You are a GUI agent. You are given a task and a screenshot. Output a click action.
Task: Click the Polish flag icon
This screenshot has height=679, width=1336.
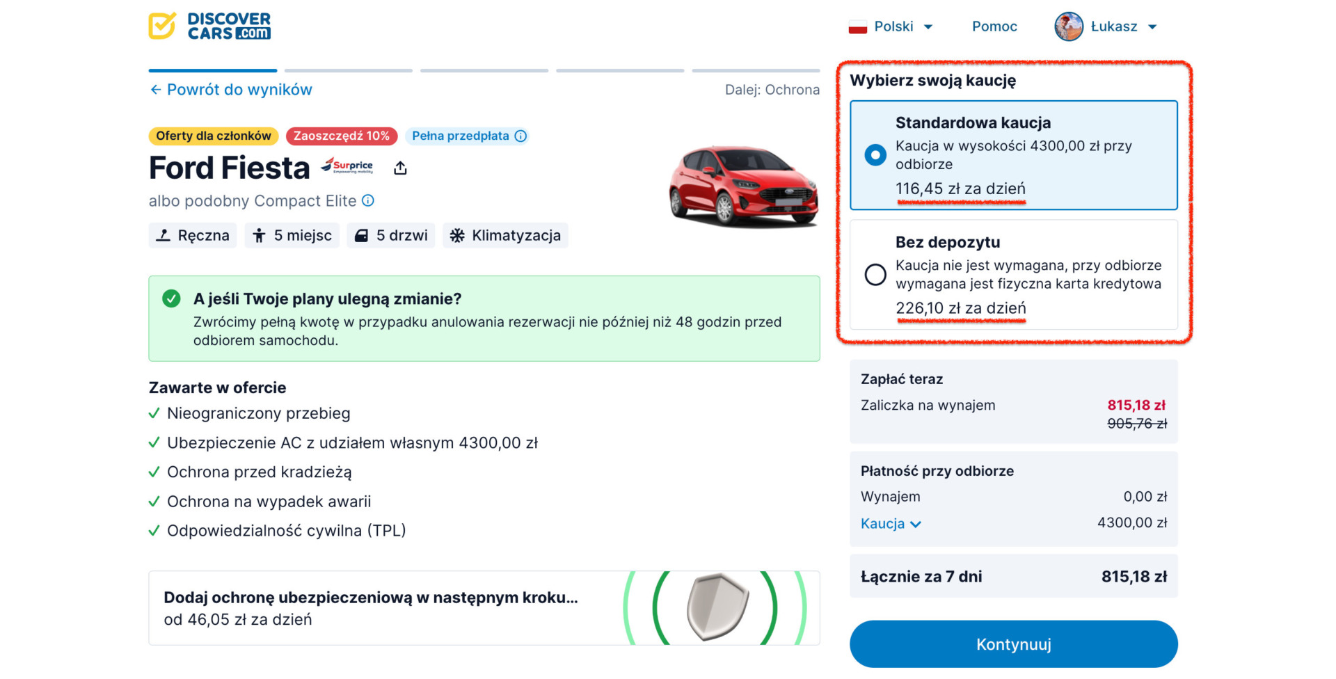pos(857,27)
